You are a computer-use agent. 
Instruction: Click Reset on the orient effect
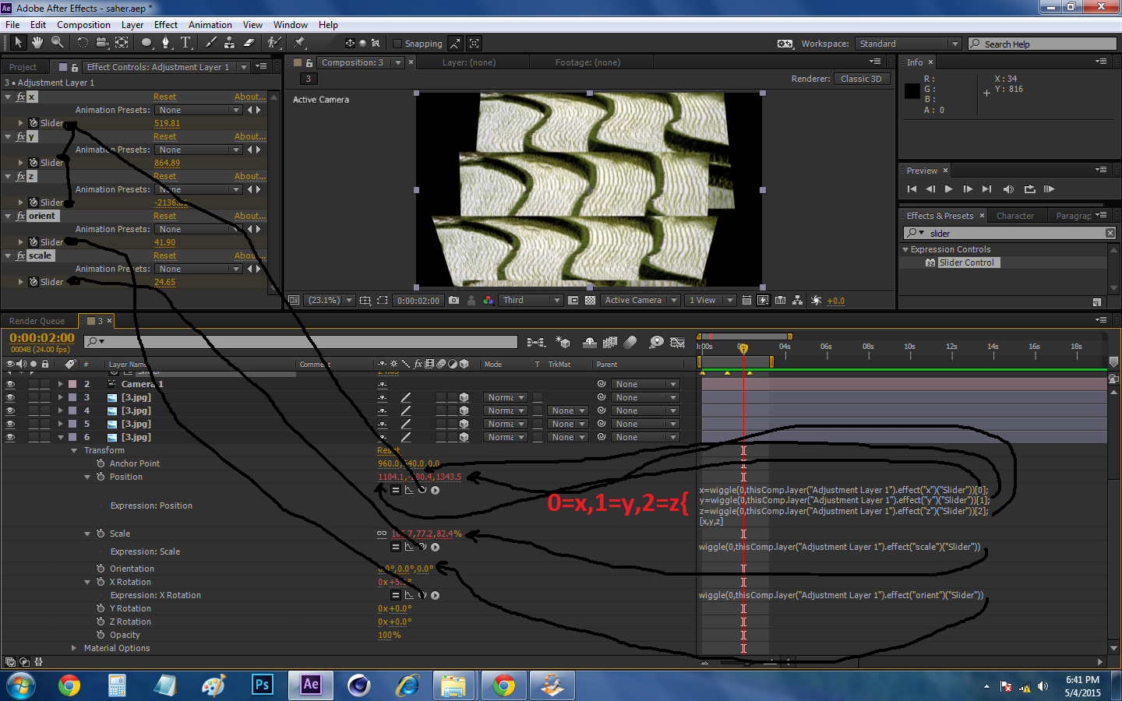tap(164, 216)
